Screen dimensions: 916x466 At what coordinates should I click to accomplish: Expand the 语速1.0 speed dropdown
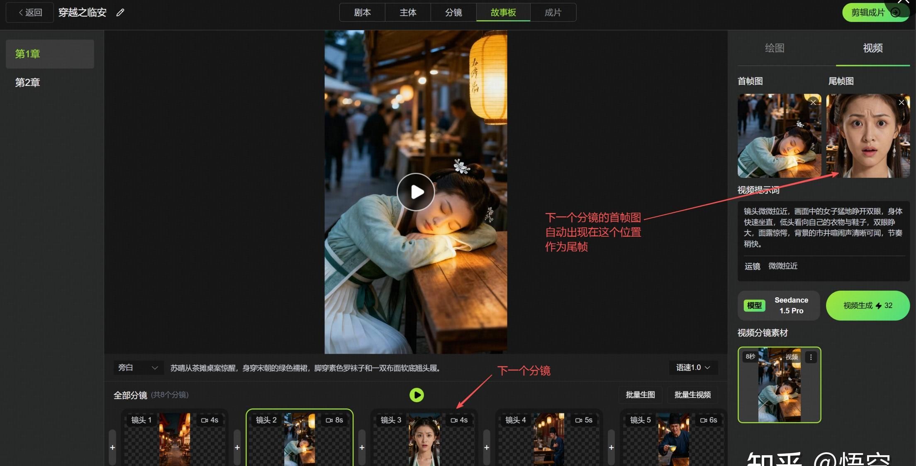pyautogui.click(x=693, y=367)
